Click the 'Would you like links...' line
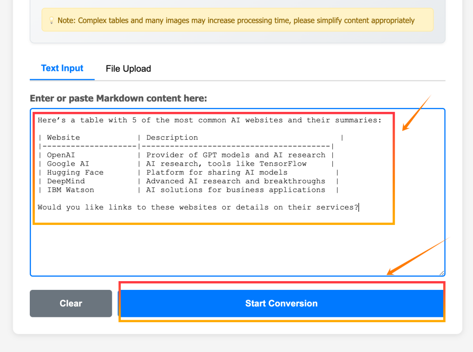The height and width of the screenshot is (352, 473). coord(198,207)
